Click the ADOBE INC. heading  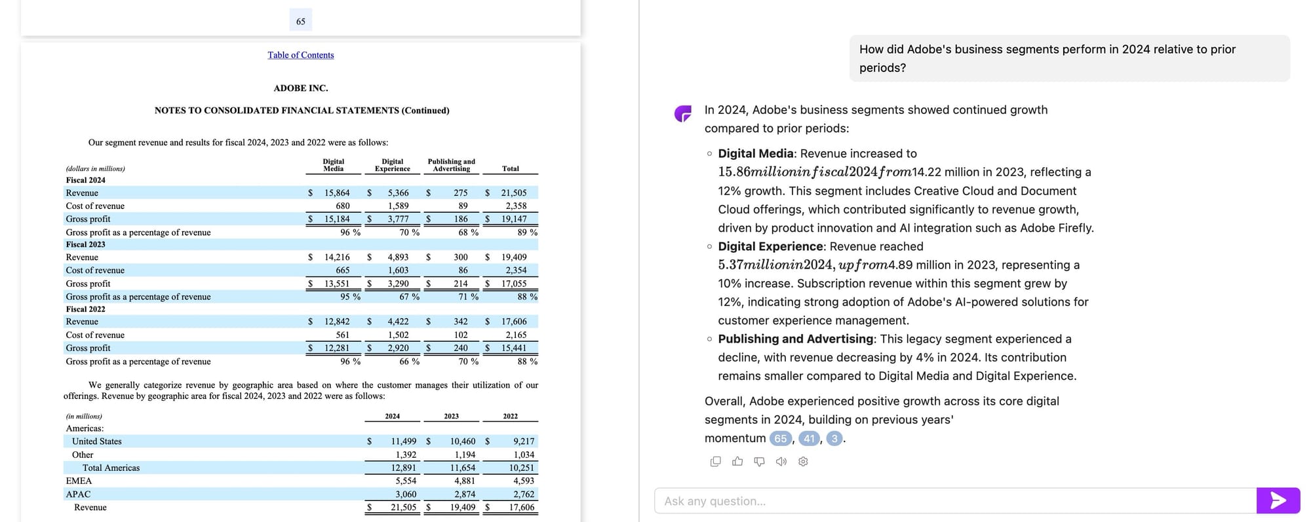pyautogui.click(x=301, y=88)
